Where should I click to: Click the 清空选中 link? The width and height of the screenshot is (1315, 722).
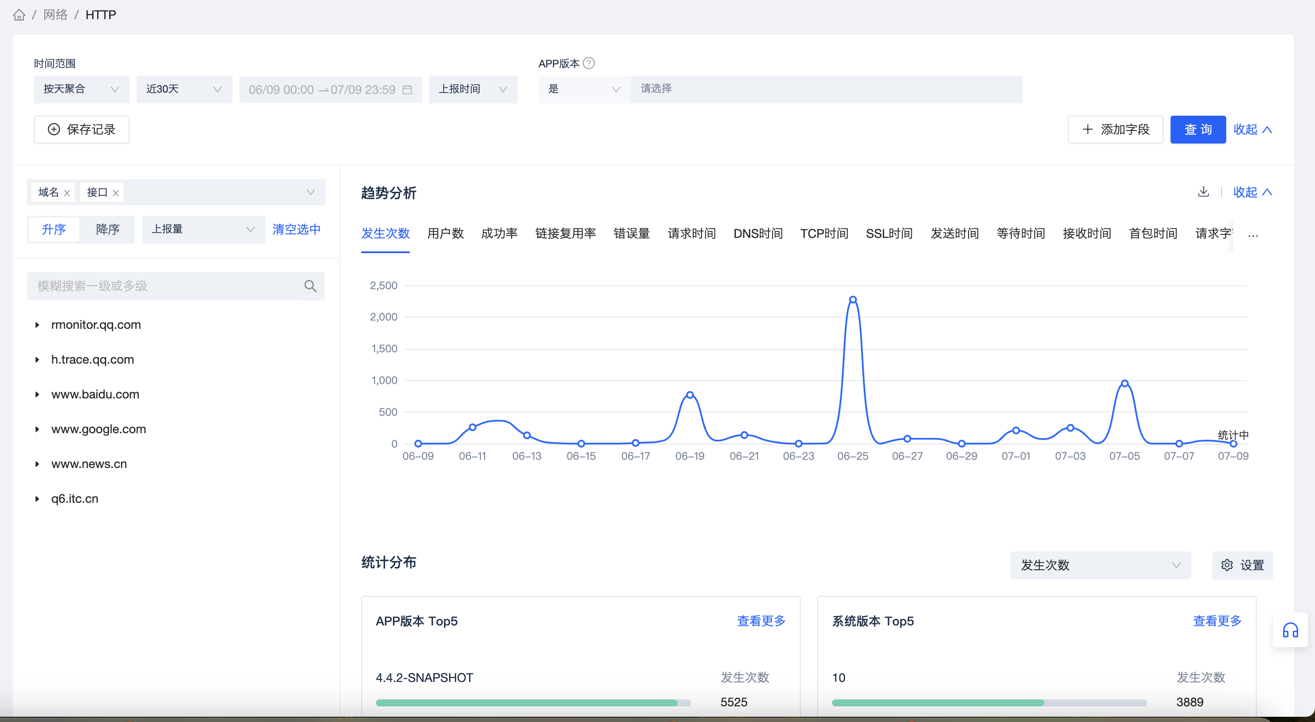coord(296,229)
